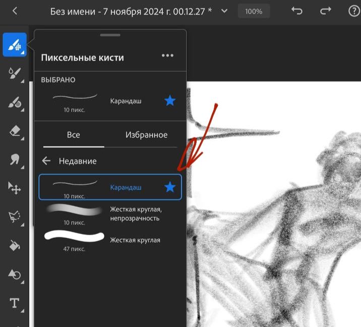Click the document title Без имени
The image size is (361, 327).
pyautogui.click(x=131, y=11)
